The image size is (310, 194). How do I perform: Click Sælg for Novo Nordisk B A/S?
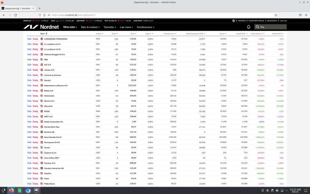click(35, 137)
